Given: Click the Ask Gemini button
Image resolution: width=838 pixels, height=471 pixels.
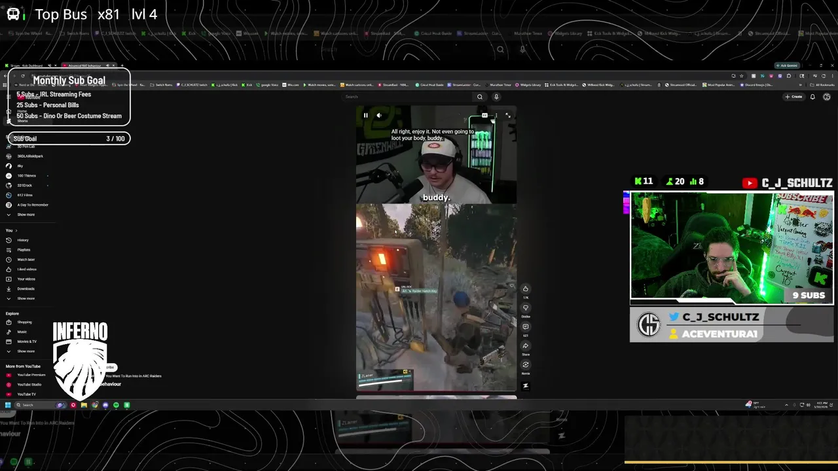Looking at the screenshot, I should [x=788, y=65].
